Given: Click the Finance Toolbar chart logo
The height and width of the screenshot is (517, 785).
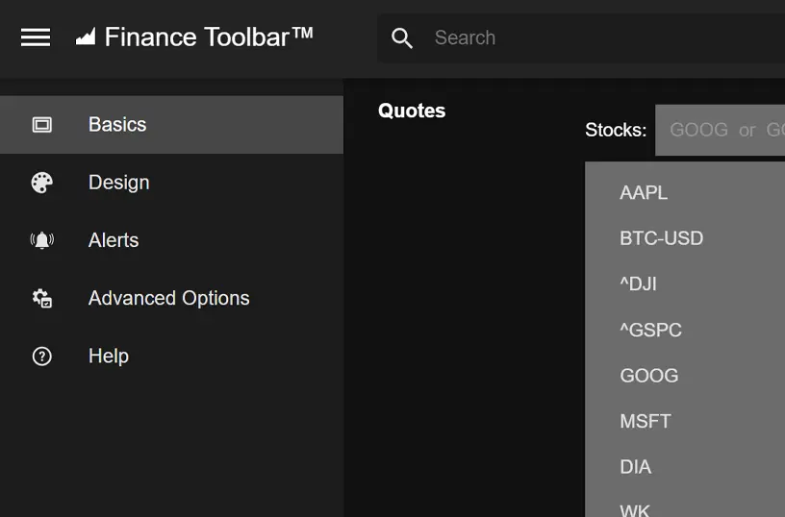Looking at the screenshot, I should [86, 37].
